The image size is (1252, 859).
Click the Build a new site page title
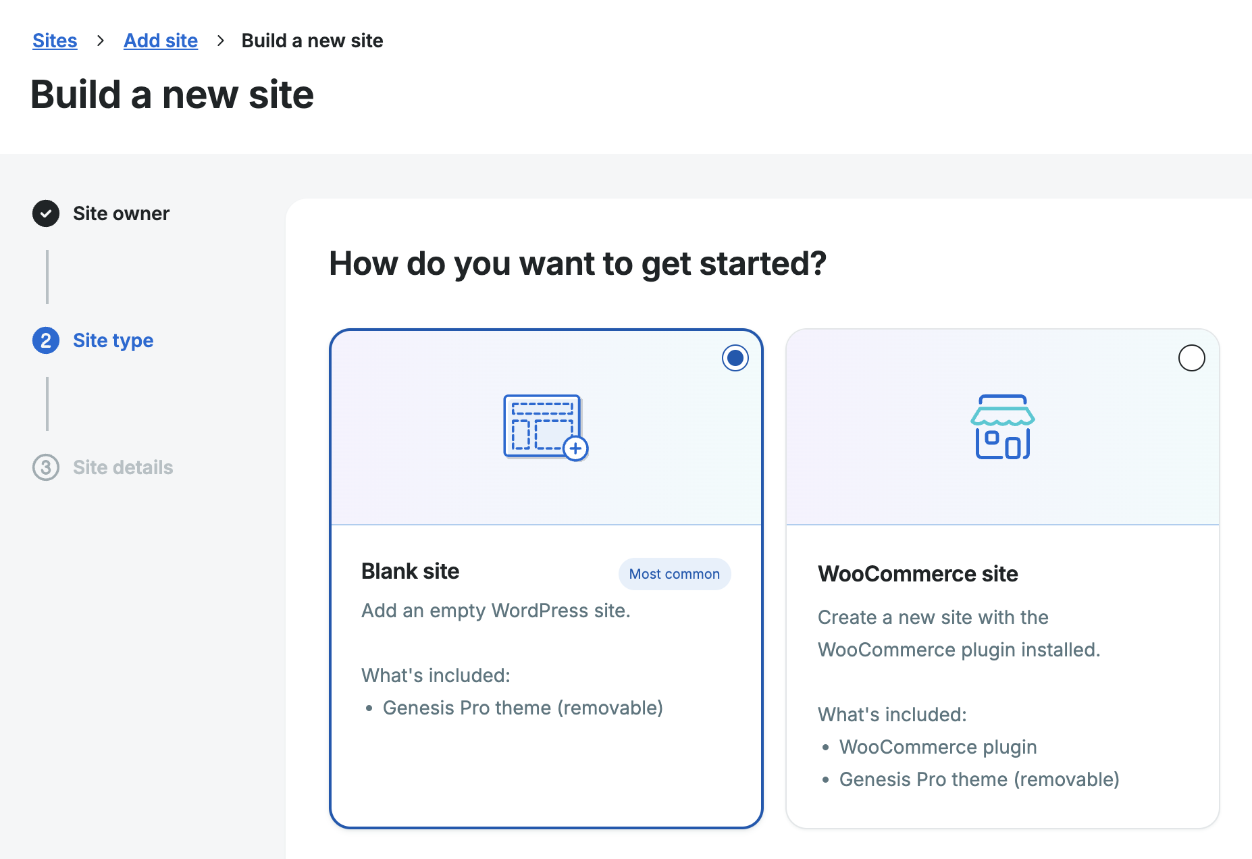tap(172, 95)
